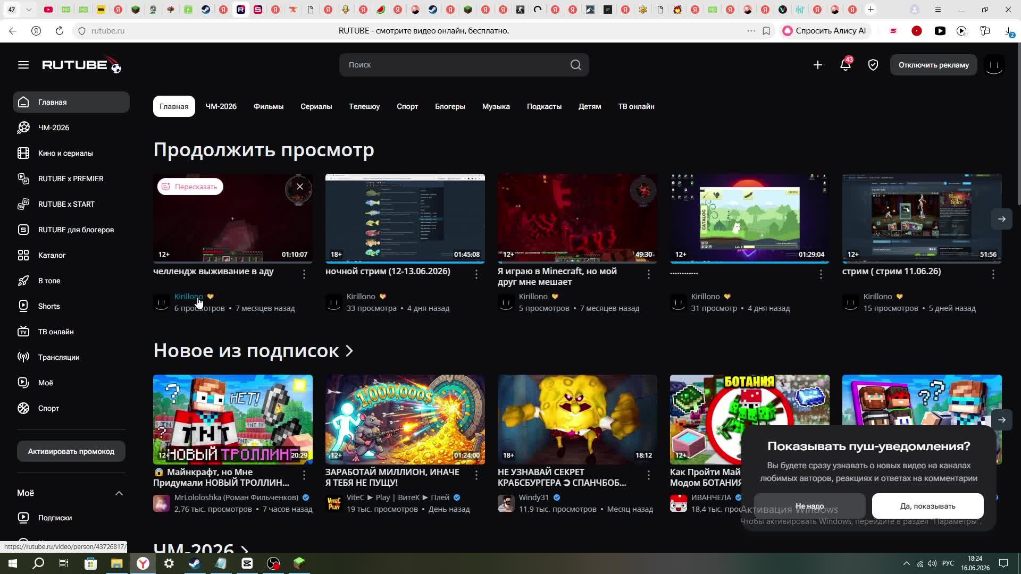Viewport: 1021px width, 574px height.
Task: Open В топе in the sidebar
Action: (x=71, y=281)
